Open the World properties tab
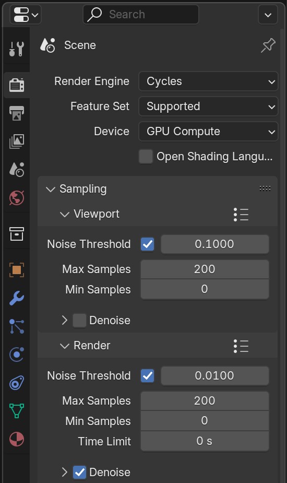The width and height of the screenshot is (287, 483). click(x=17, y=198)
